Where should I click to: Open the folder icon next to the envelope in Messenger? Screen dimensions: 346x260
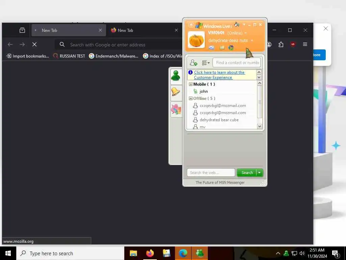(222, 47)
